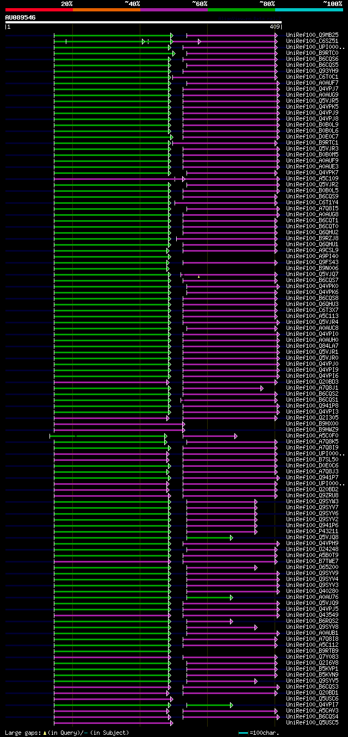This screenshot has width=348, height=737.
Task: Click the purple ~60% identity legend segment
Action: pyautogui.click(x=173, y=10)
